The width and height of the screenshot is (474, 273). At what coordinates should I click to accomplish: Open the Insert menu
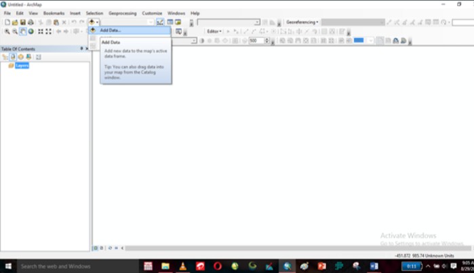(x=75, y=14)
